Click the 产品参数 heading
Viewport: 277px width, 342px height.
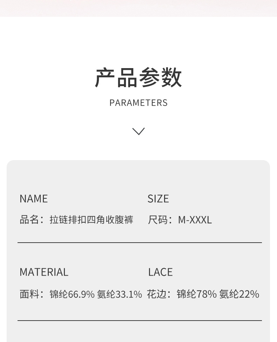click(138, 78)
